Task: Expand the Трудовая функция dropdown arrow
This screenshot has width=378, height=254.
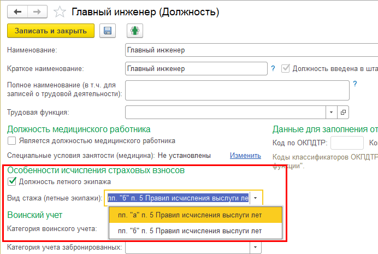Action: coord(332,112)
